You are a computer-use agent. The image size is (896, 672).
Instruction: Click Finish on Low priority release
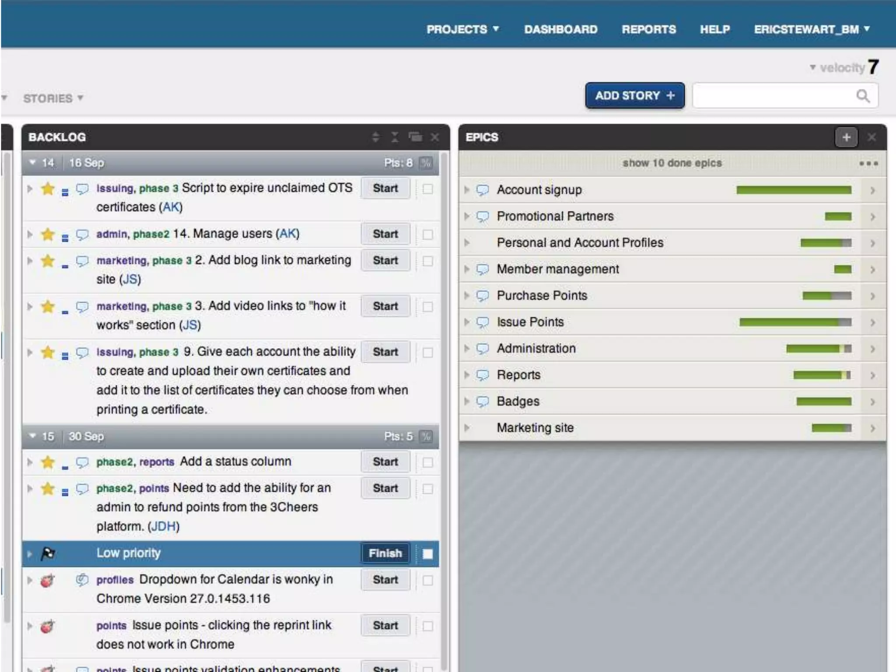click(x=385, y=553)
